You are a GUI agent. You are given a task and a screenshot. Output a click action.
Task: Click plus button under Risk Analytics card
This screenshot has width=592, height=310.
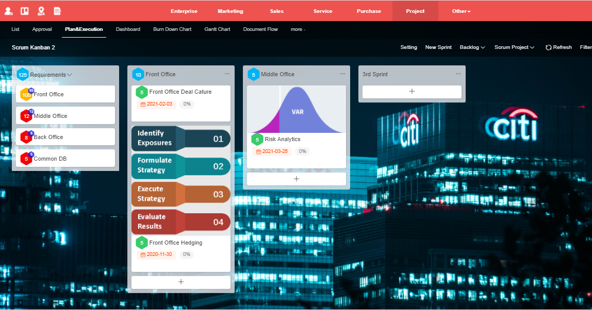click(296, 179)
